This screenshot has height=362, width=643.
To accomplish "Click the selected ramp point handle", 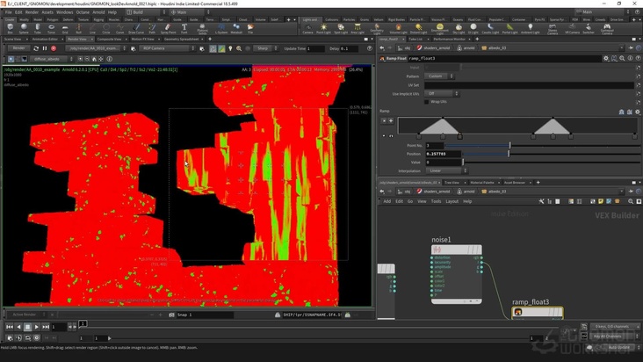I will [459, 136].
